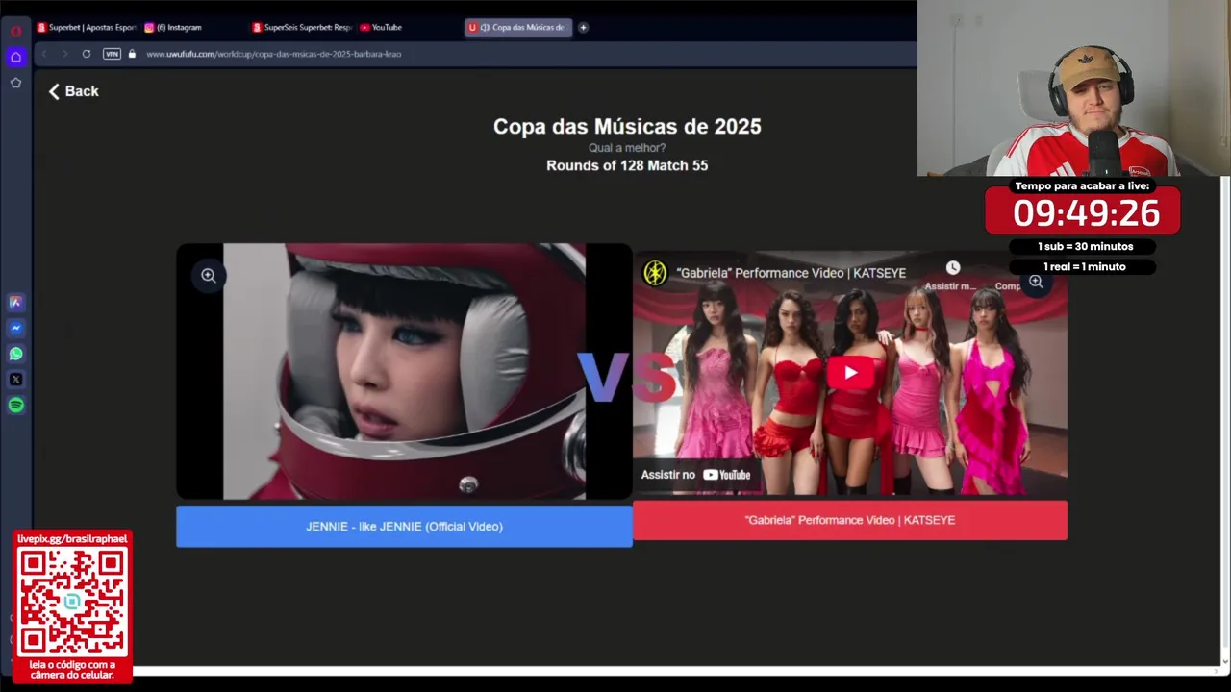Open Gabriela Performance Video title link
Screen dimensions: 1231x692
(x=791, y=273)
